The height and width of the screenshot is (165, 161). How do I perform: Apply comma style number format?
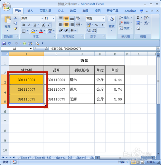pyautogui.click(x=102, y=25)
